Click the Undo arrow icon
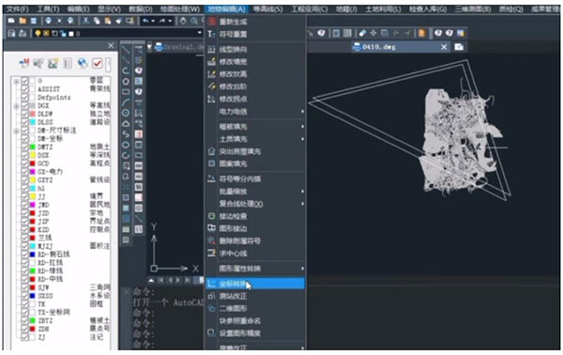Screen dimensions: 563x355 tap(145, 21)
